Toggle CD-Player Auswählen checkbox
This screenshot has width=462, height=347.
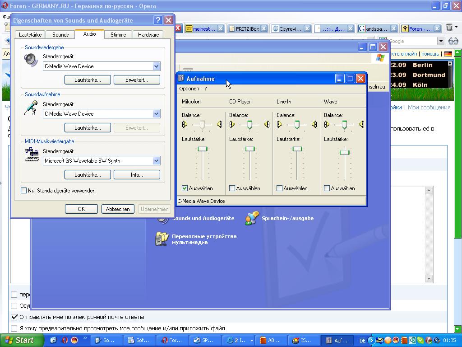(232, 188)
